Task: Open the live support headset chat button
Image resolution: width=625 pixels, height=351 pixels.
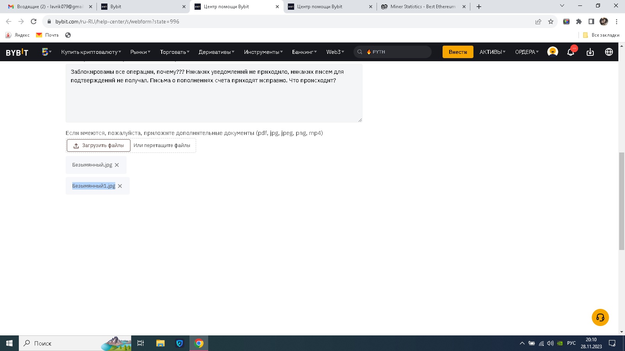Action: [600, 317]
